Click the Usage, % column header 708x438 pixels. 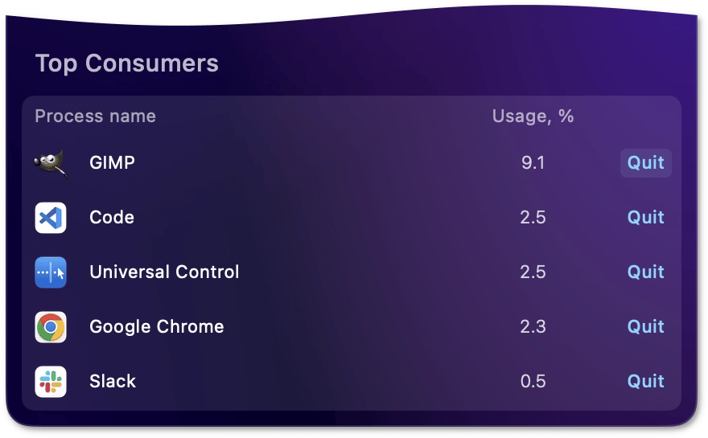[533, 117]
